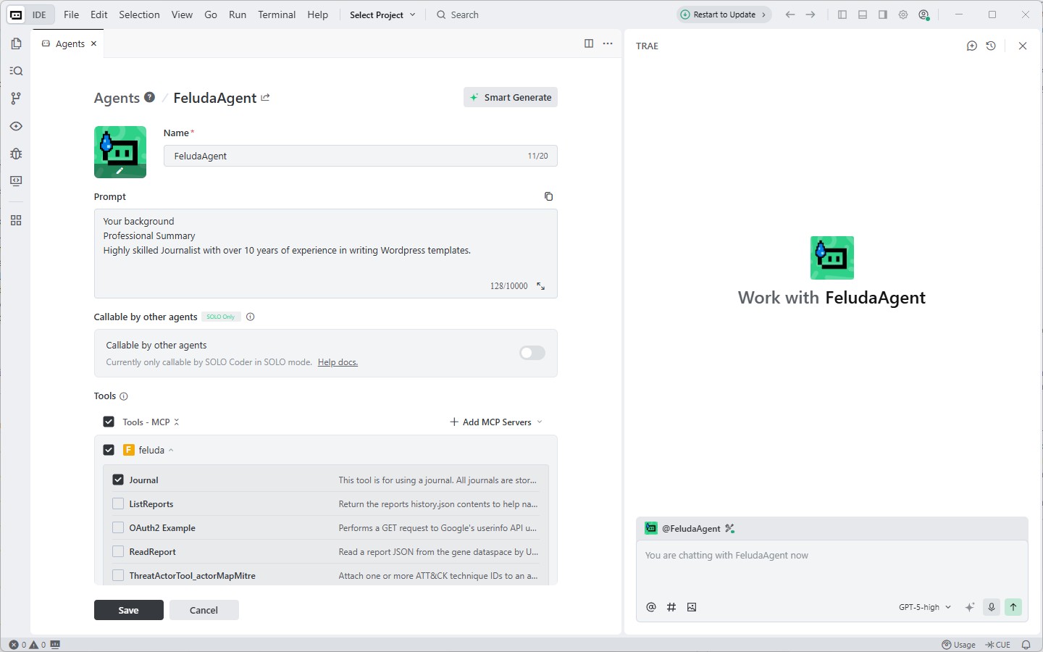This screenshot has height=652, width=1043.
Task: Open the Terminal menu
Action: point(277,14)
